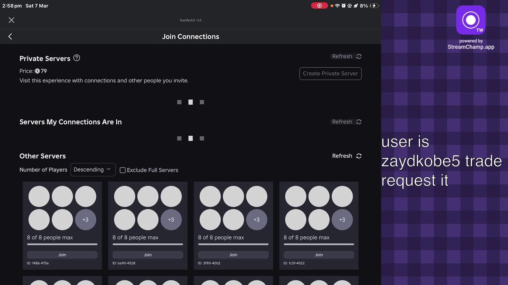Screen dimensions: 508x285
Task: Click capacity bar of server ba90-4528
Action: point(148,244)
